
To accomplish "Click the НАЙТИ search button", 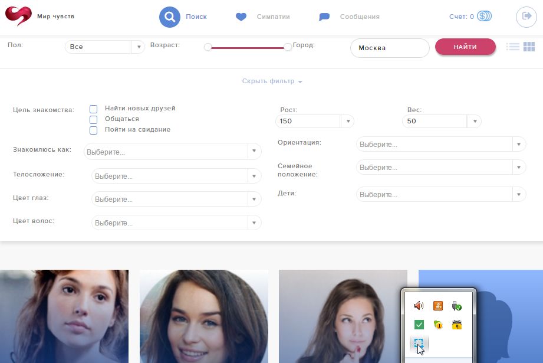I will tap(465, 47).
